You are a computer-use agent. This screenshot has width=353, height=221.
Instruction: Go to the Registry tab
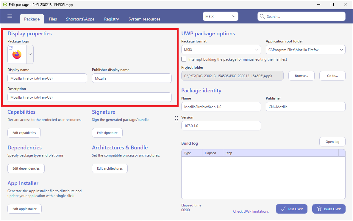click(x=111, y=19)
